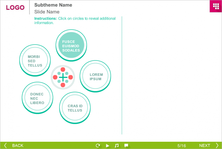Select the Fusce Euismod Sodales circle
222x149 pixels.
[x=71, y=46]
